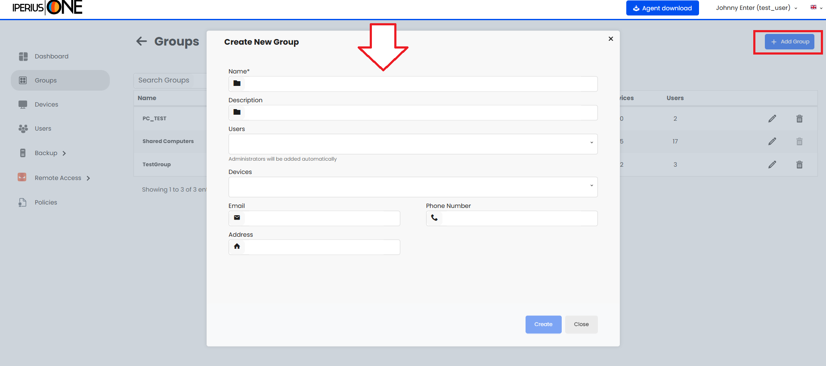The image size is (826, 366).
Task: Click the edit pencil for Shared Computers row
Action: coord(772,141)
